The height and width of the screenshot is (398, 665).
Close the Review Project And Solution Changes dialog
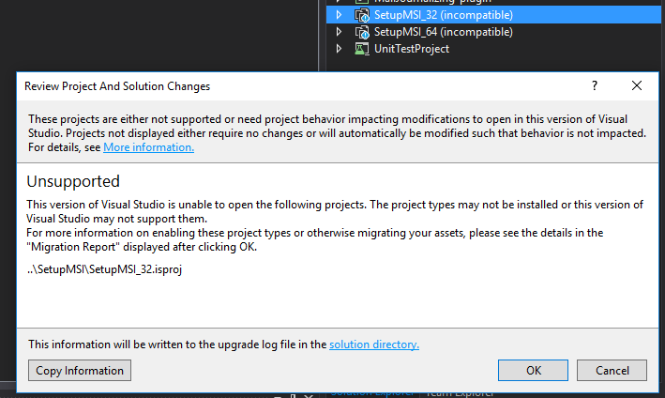(637, 85)
